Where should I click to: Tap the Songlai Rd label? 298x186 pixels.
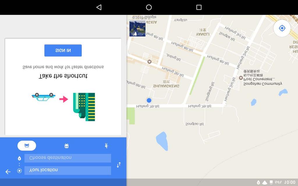(x=227, y=36)
